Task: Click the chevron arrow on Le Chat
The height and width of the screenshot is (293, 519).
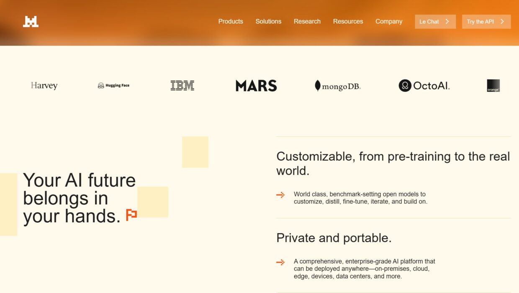Action: point(447,22)
